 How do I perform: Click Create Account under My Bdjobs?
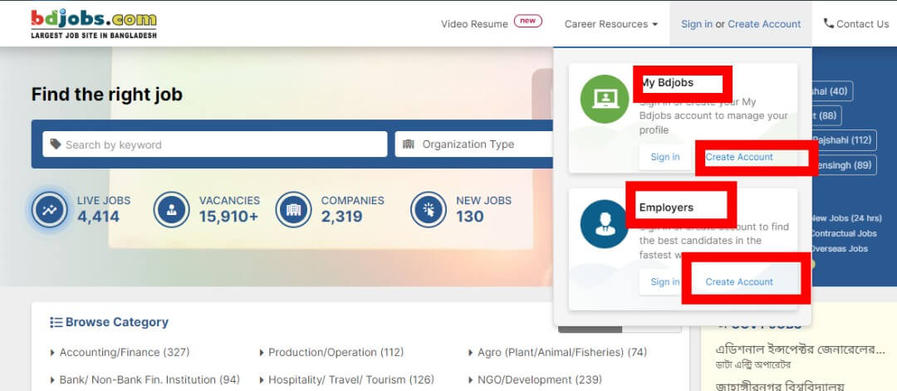click(x=739, y=157)
